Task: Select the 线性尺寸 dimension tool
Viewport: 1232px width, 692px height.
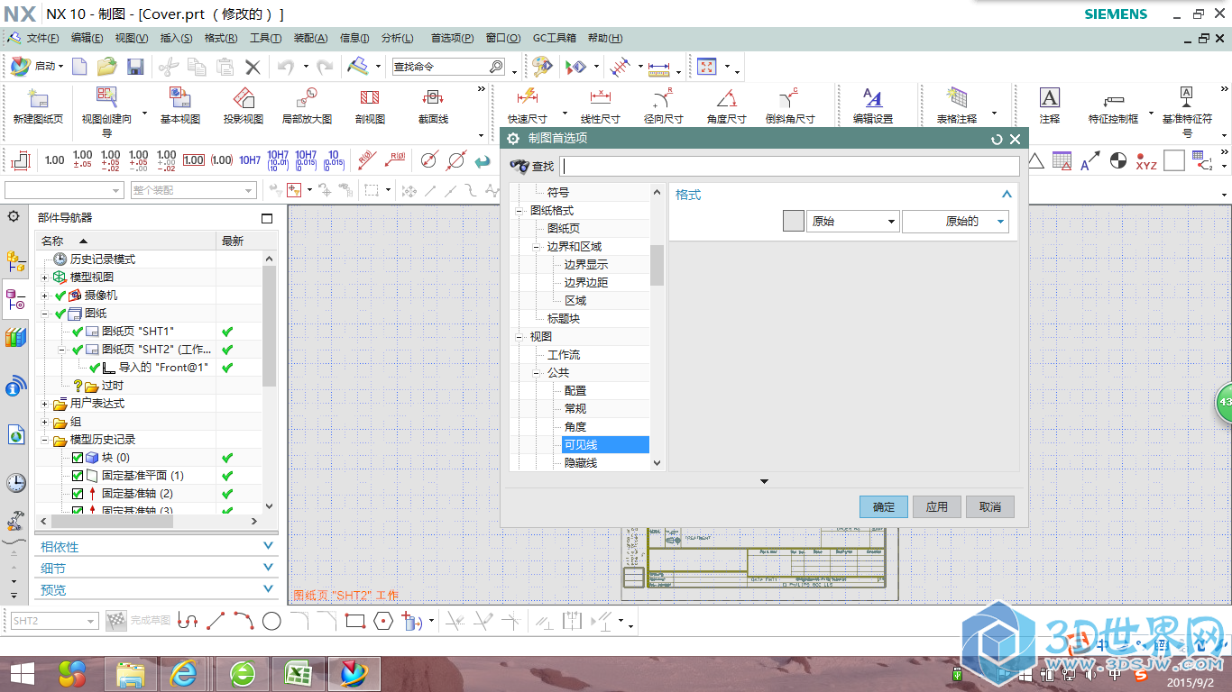Action: pos(600,106)
